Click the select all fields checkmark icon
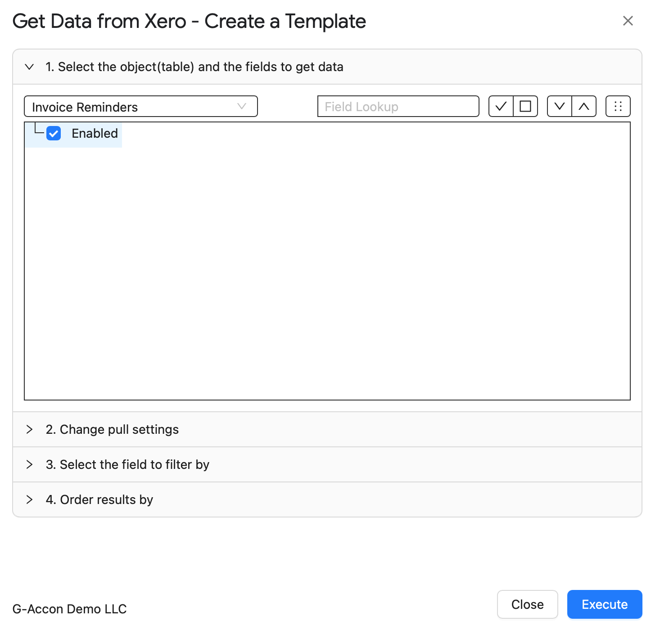 [x=501, y=107]
